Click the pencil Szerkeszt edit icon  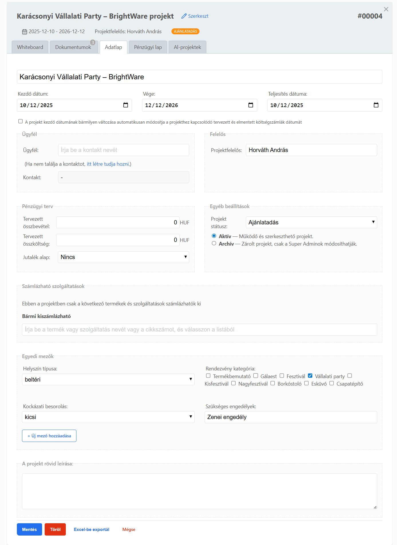(x=184, y=16)
